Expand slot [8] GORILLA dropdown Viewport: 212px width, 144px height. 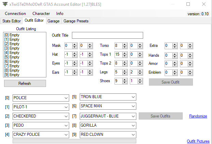(x=108, y=125)
